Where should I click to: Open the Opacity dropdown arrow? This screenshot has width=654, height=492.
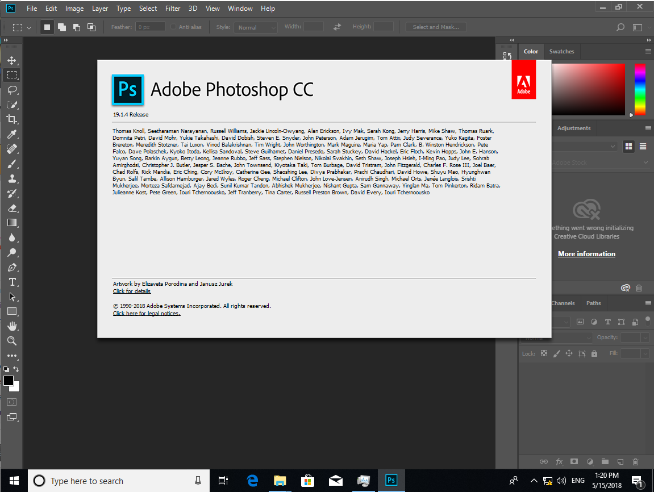[x=645, y=337]
